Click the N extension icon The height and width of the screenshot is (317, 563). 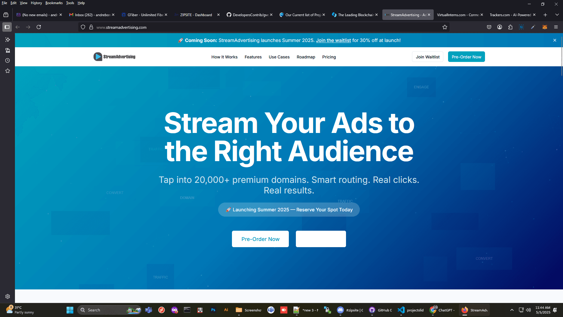521,27
